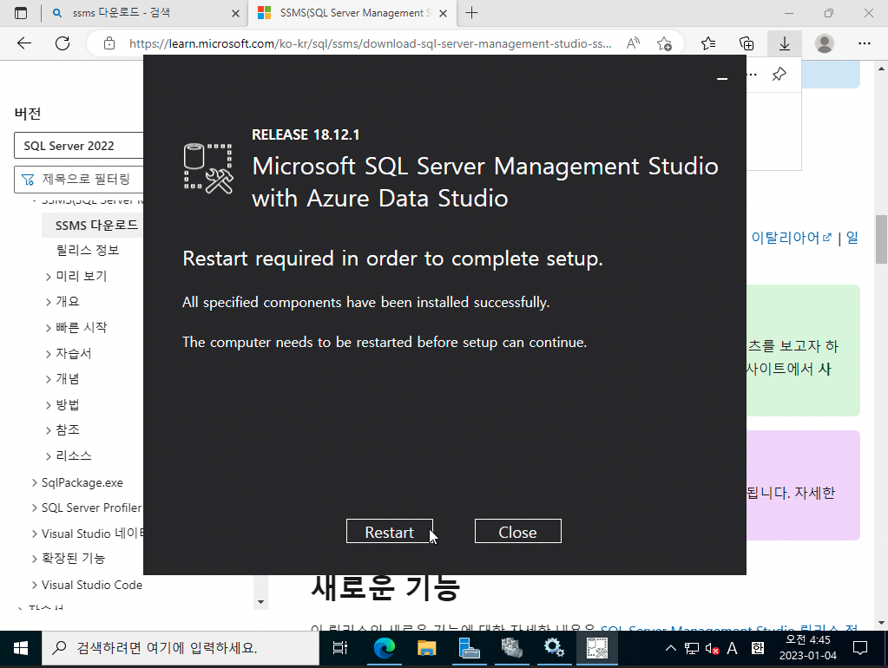Open Server Manager from the taskbar
Viewport: 888px width, 668px height.
pos(469,649)
